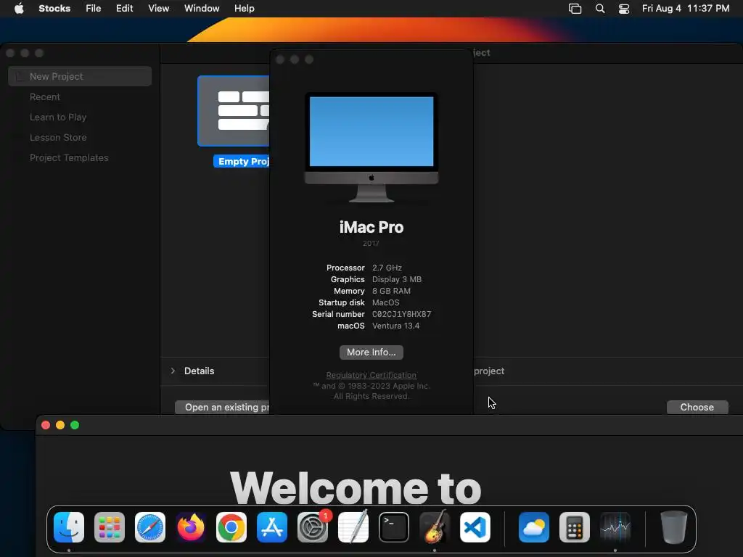Click the serial number C02CJ1Y8HX87
Viewport: 743px width, 557px height.
coord(402,314)
